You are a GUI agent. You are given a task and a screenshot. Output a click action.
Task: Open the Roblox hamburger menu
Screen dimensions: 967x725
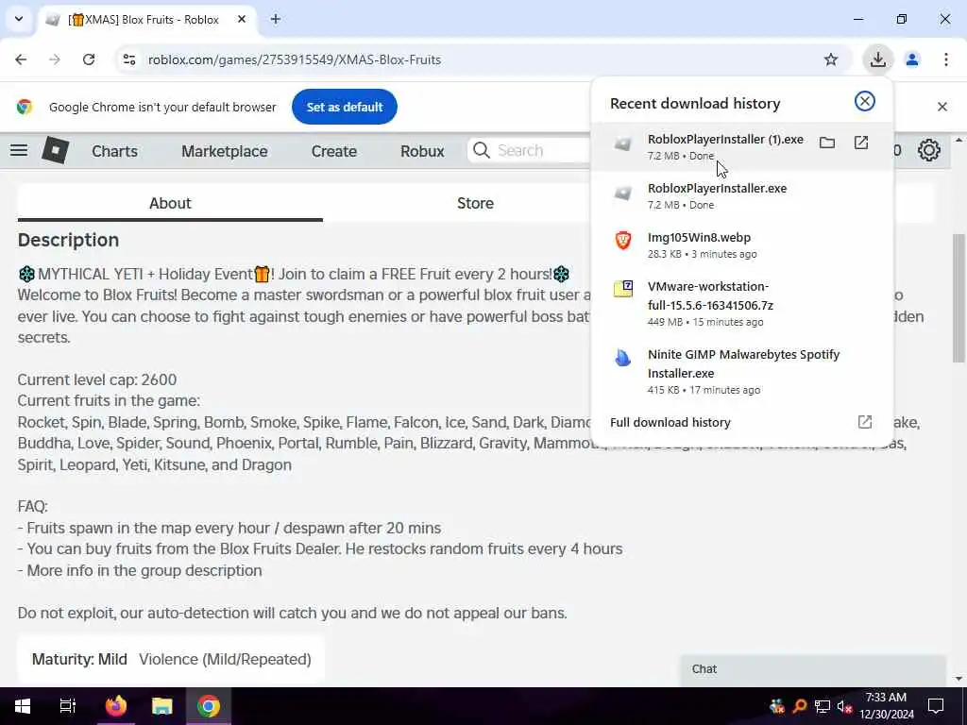19,150
